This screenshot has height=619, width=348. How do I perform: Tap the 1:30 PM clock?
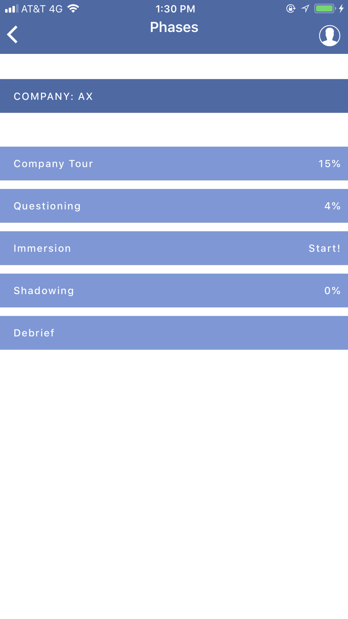pos(175,9)
